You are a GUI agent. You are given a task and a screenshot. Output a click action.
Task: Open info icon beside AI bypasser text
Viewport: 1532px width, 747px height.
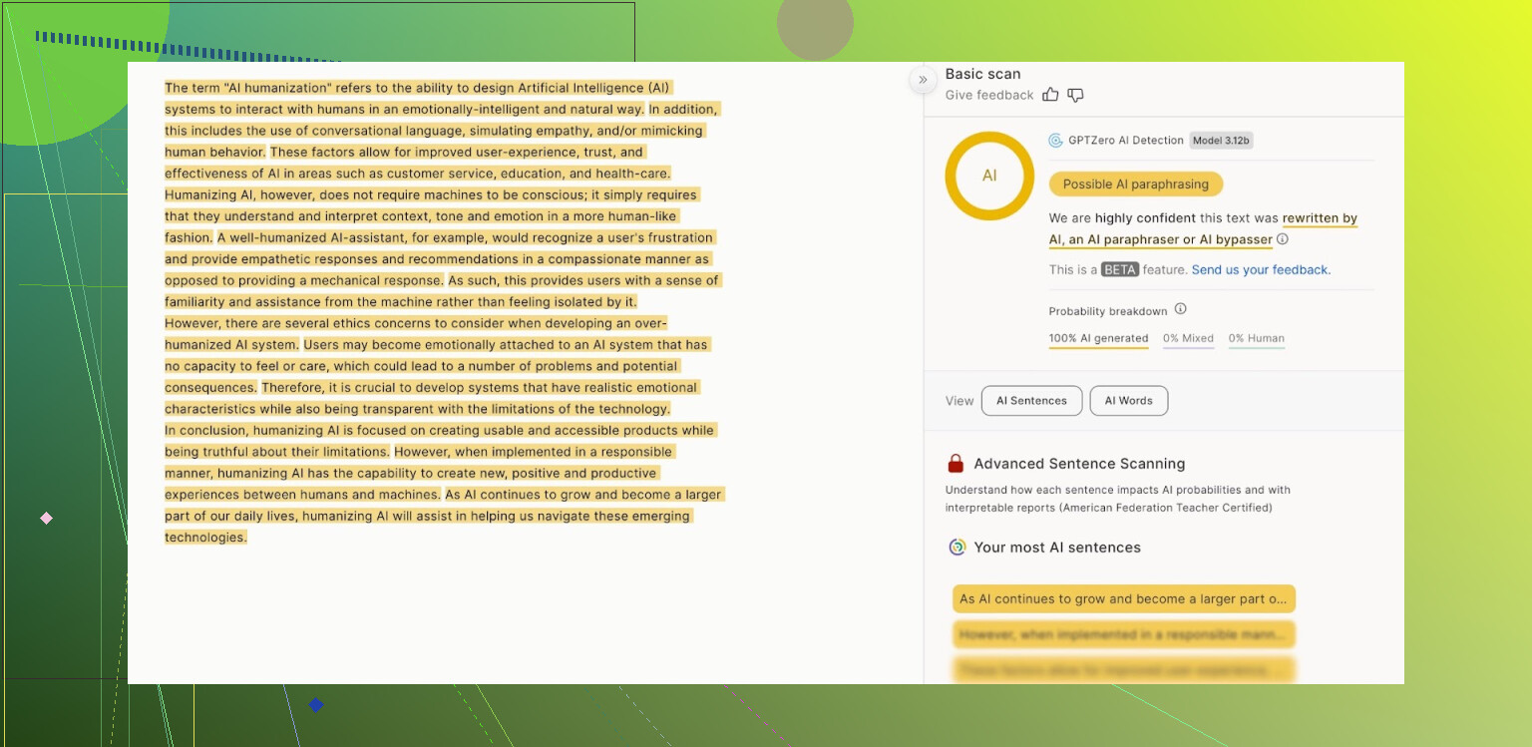click(1283, 239)
